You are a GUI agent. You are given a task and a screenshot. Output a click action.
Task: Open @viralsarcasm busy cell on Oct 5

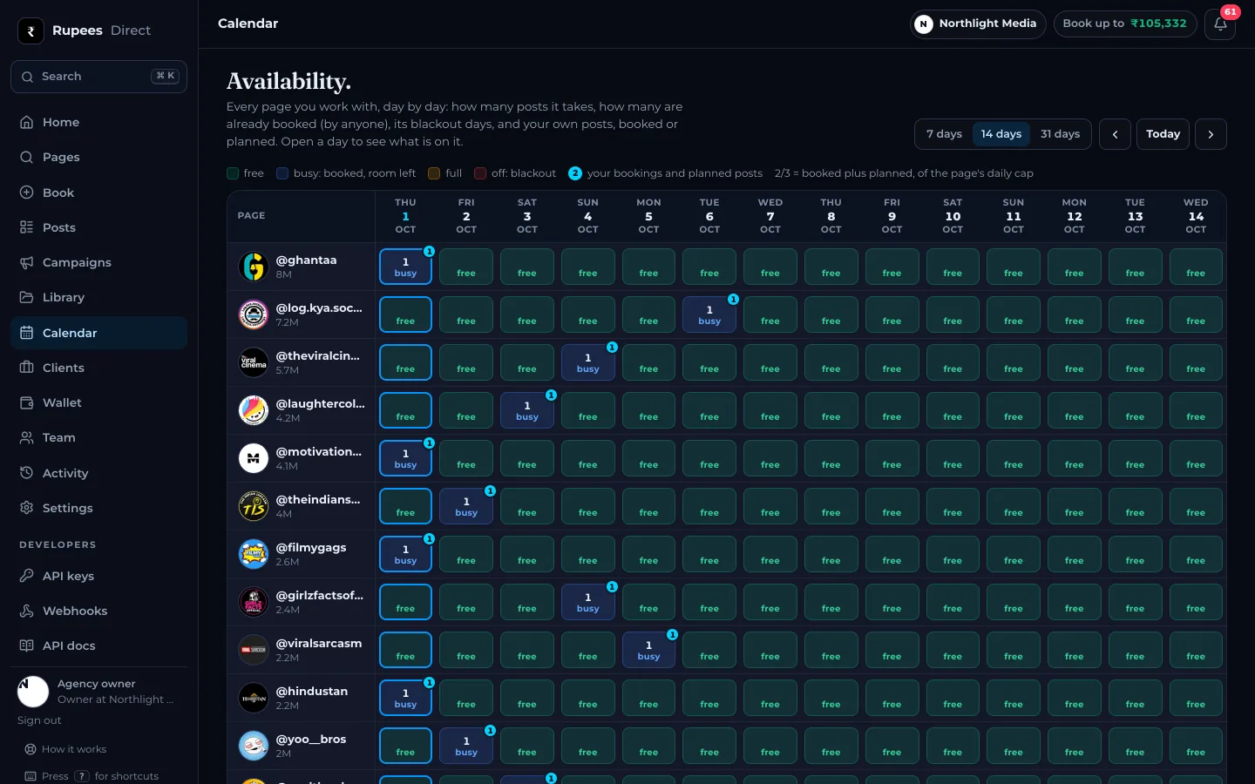[x=648, y=650]
